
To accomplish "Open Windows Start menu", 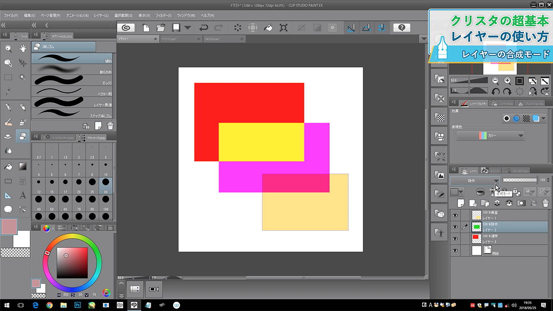I will coord(7,305).
